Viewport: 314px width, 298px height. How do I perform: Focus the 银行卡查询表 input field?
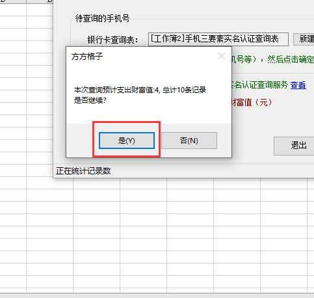218,39
